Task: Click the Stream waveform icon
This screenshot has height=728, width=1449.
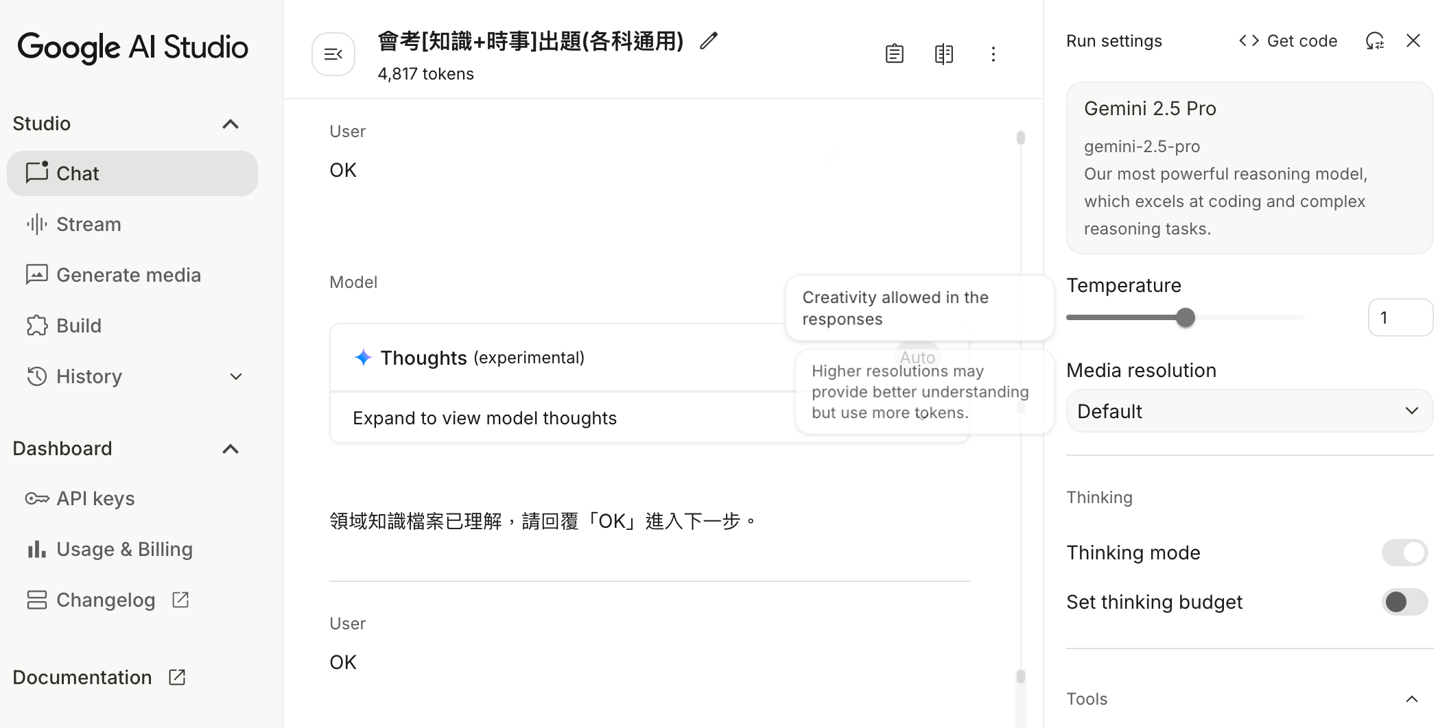Action: pyautogui.click(x=37, y=224)
